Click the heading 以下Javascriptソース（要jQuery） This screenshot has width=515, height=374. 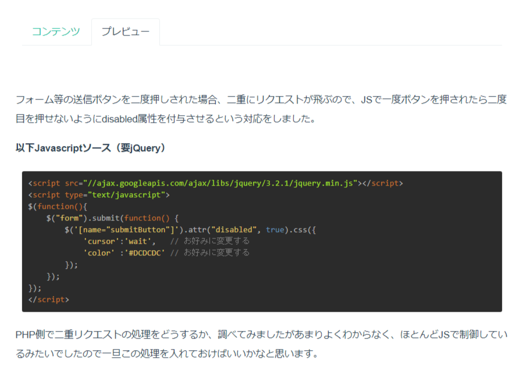click(x=90, y=148)
